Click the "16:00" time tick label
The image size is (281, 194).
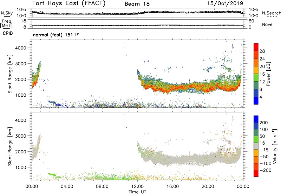(x=172, y=187)
